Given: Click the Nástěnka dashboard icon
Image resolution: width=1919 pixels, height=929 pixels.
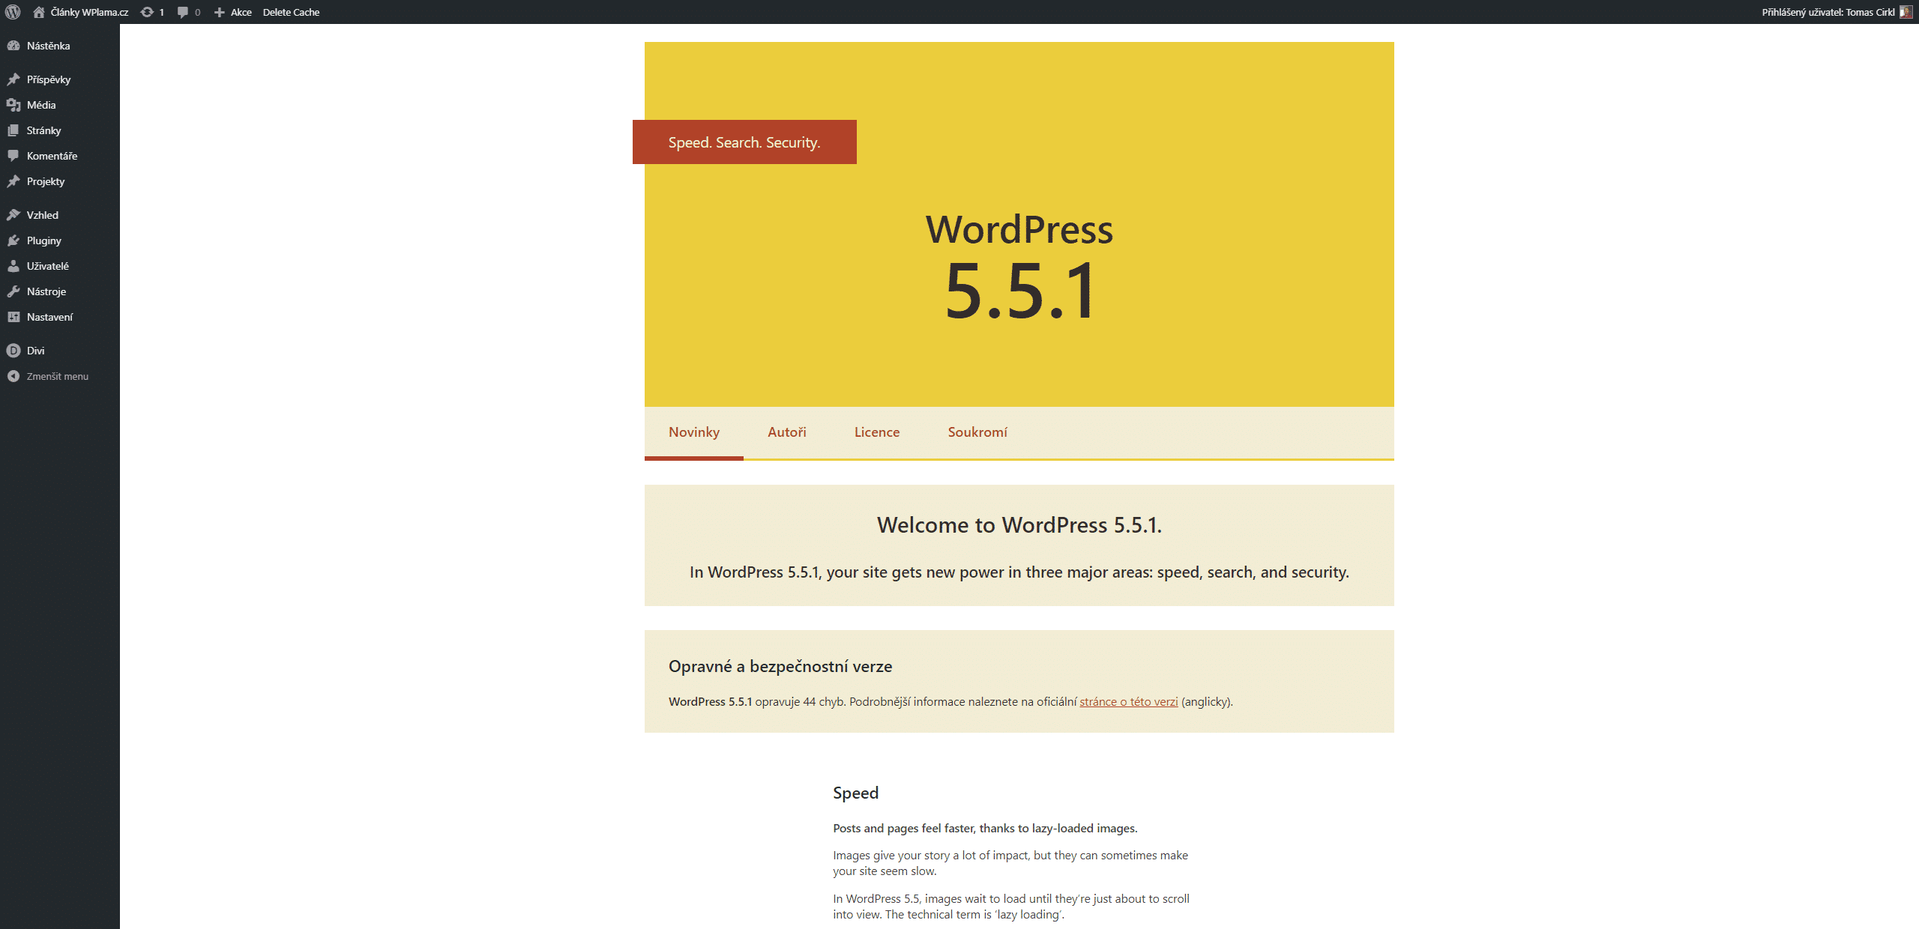Looking at the screenshot, I should click(13, 46).
